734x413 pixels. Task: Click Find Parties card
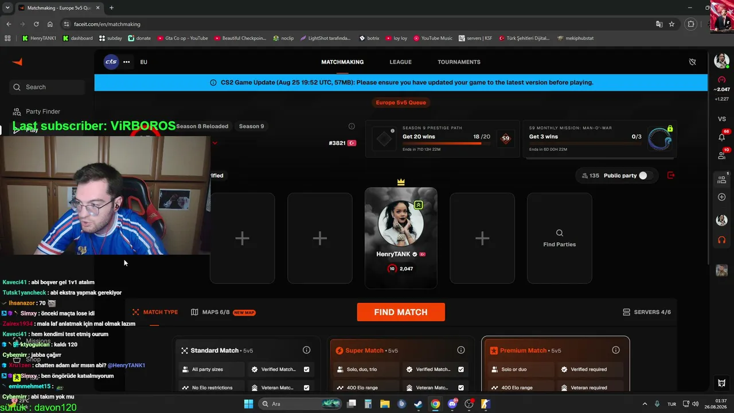click(x=560, y=238)
